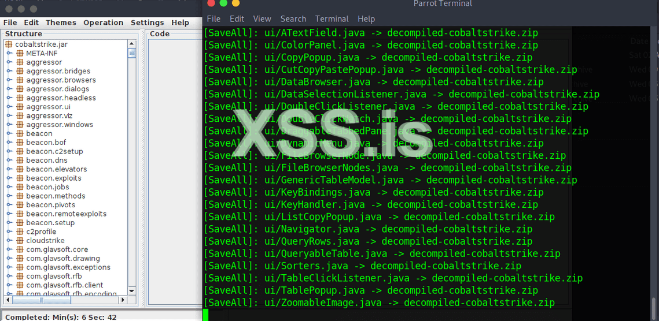Click the beacon.c2setup package icon
The image size is (659, 321).
19,151
